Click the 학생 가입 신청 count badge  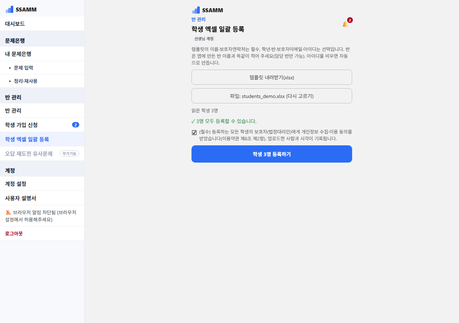[76, 125]
